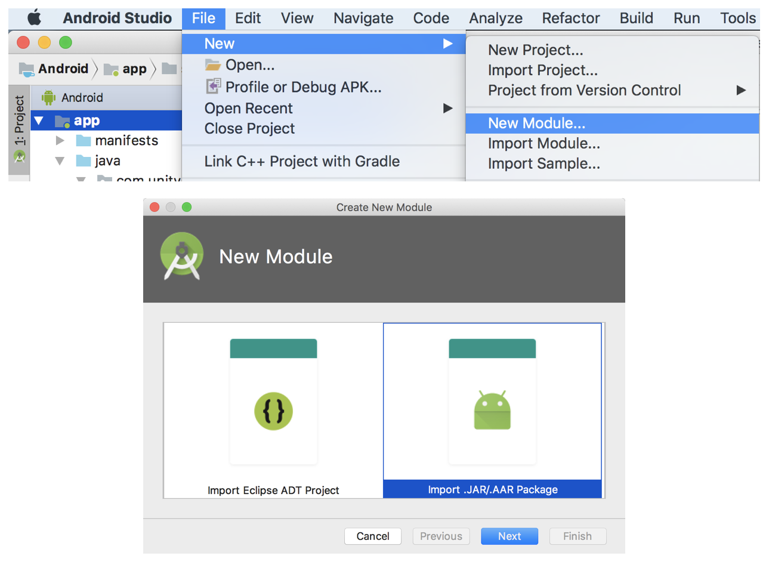Viewport: 772px width, 562px height.
Task: Open Project from Version Control submenu
Action: pos(612,90)
